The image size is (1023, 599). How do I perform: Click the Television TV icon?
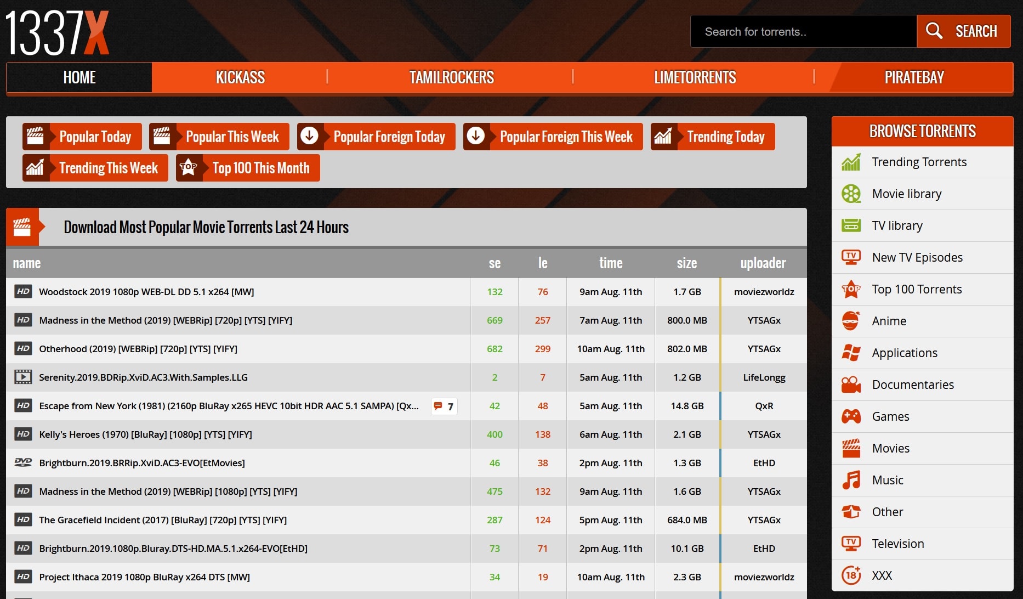[851, 544]
